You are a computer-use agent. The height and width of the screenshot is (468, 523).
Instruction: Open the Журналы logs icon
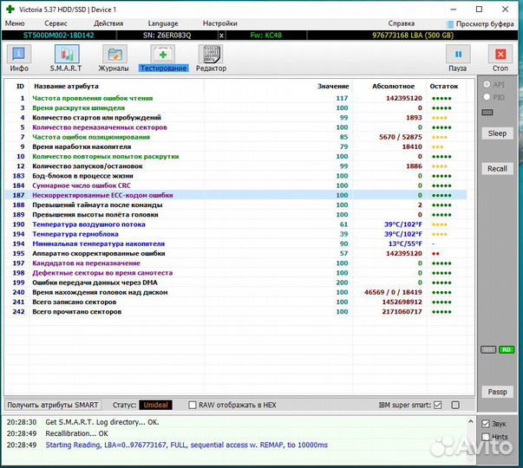[x=114, y=57]
